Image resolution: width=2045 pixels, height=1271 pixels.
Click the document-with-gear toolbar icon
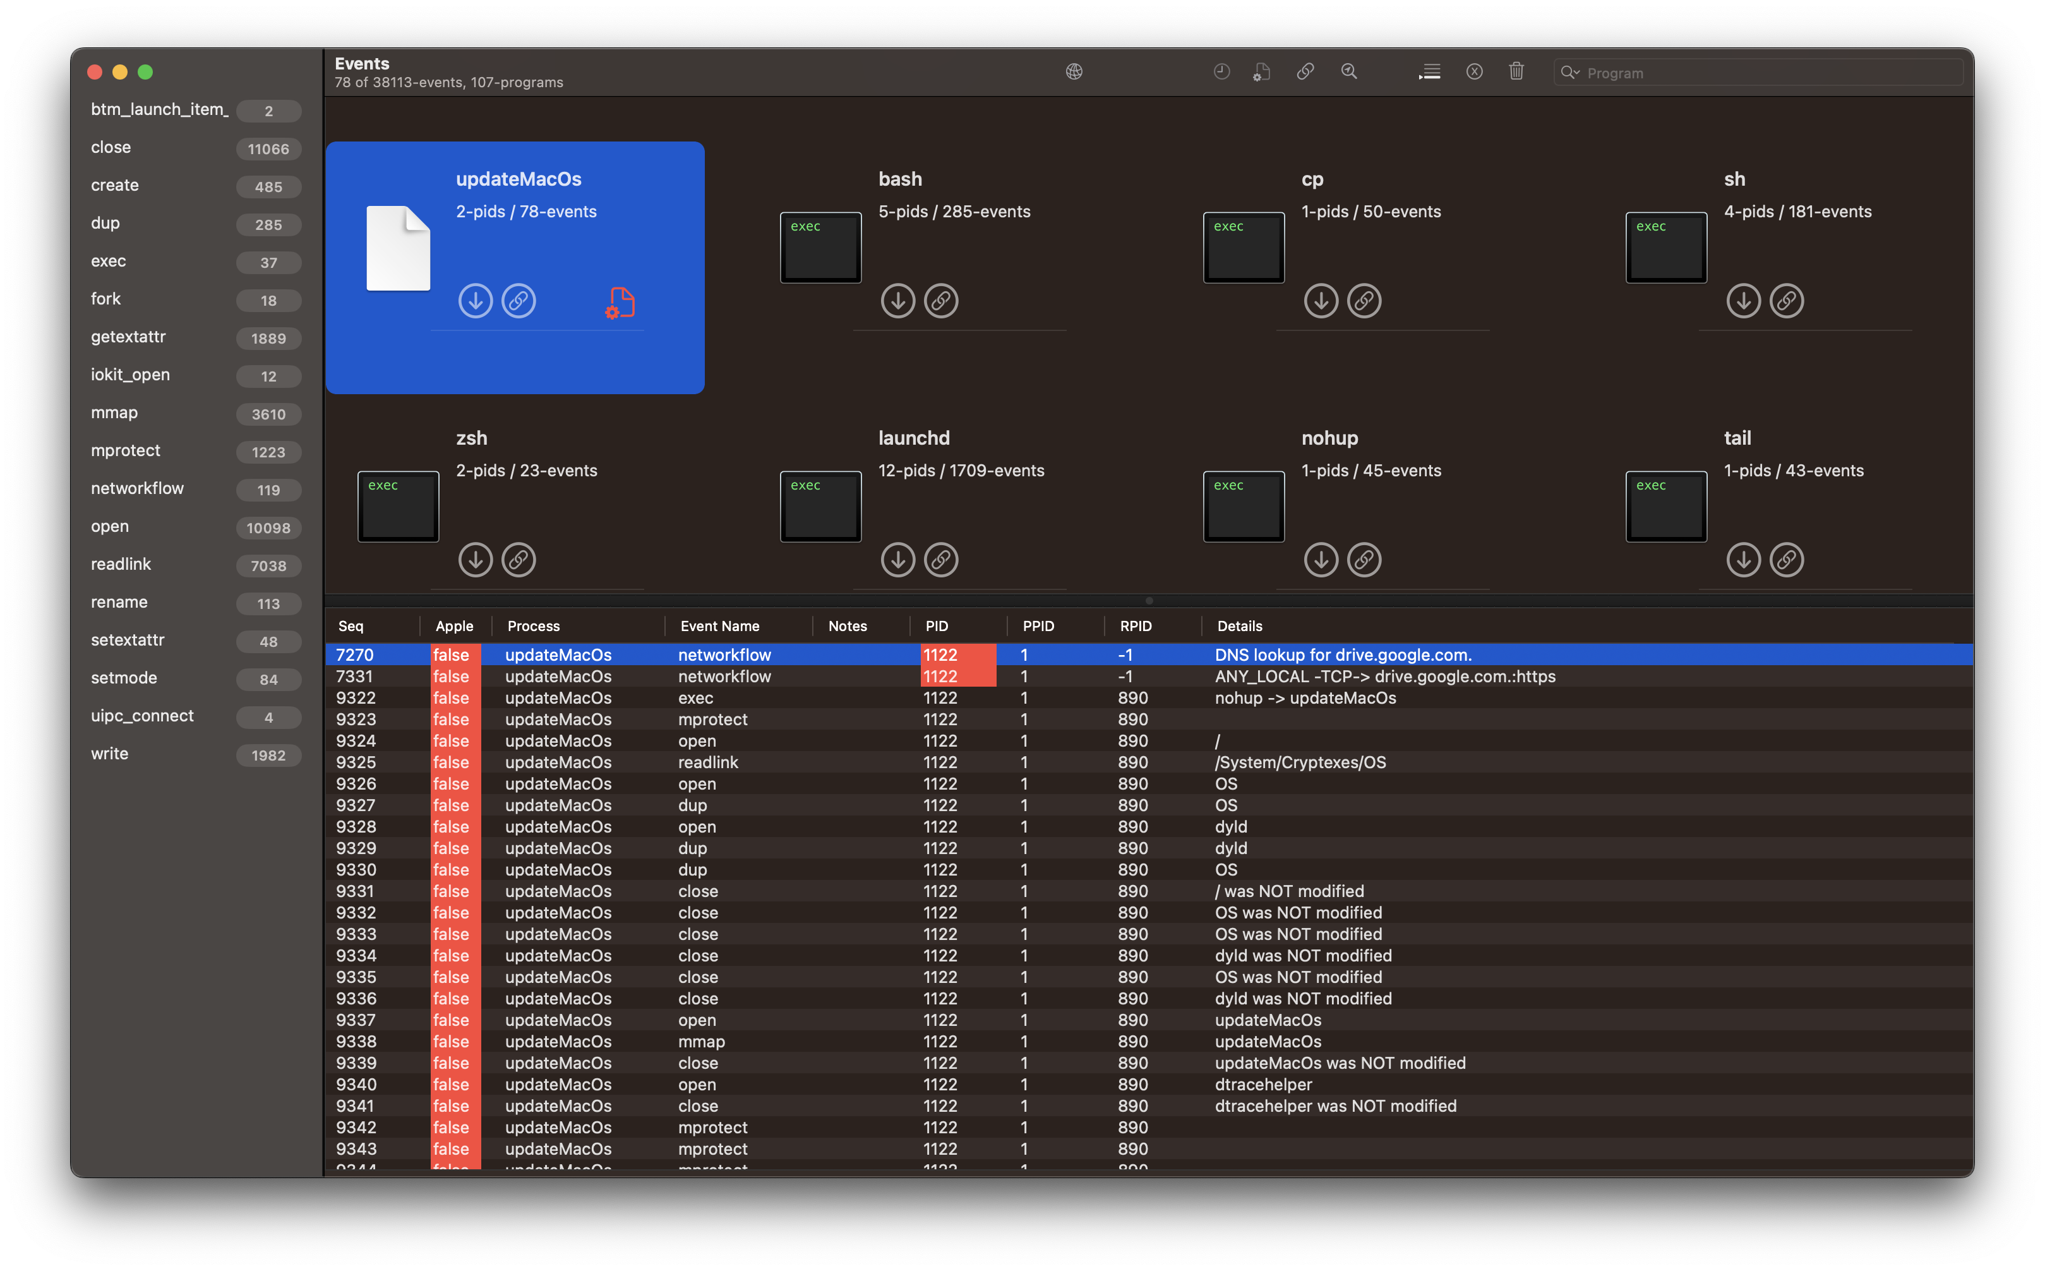coord(1262,72)
